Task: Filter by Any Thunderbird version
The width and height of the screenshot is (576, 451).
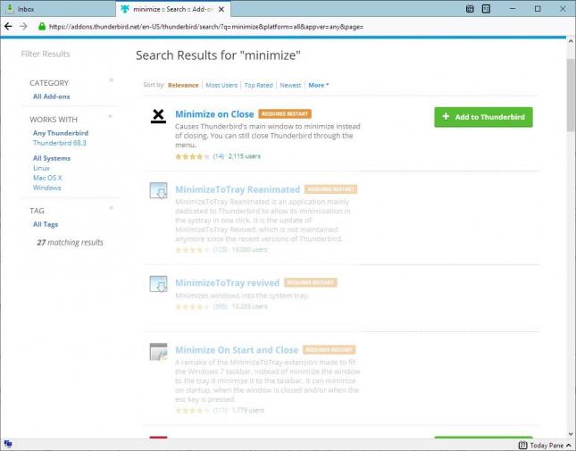Action: pos(61,133)
